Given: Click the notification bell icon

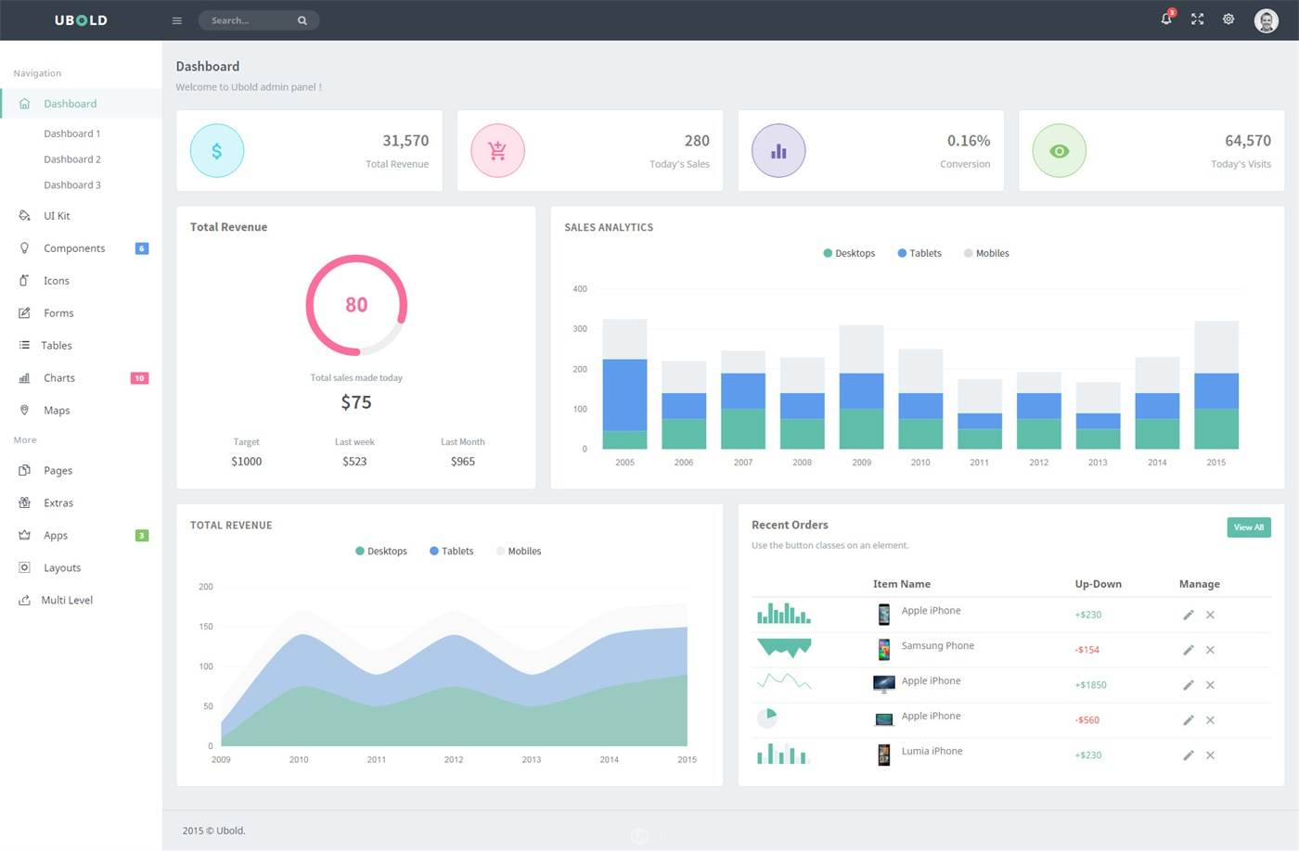Looking at the screenshot, I should 1166,19.
